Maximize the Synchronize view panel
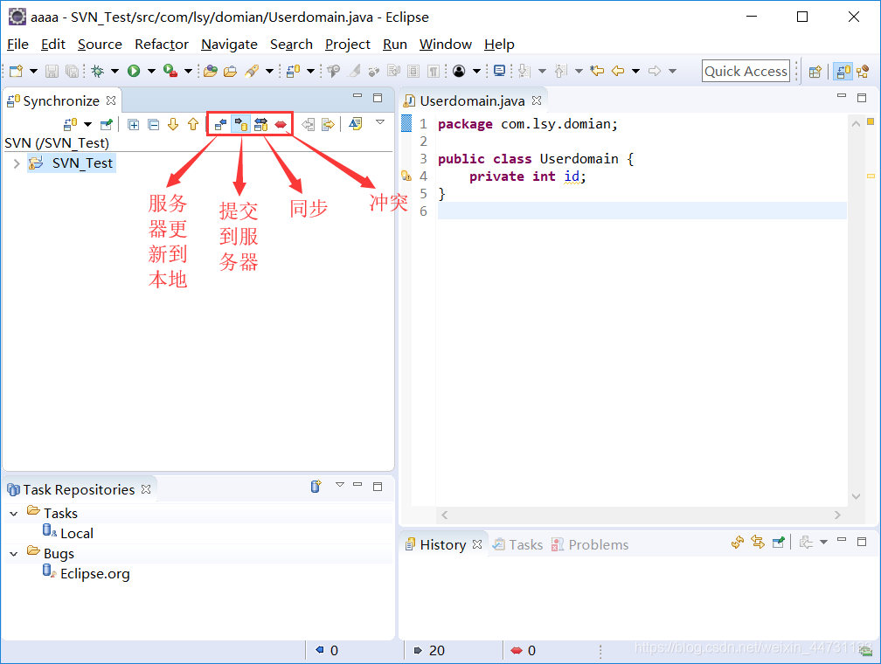Screen dimensions: 881x664 pyautogui.click(x=378, y=98)
